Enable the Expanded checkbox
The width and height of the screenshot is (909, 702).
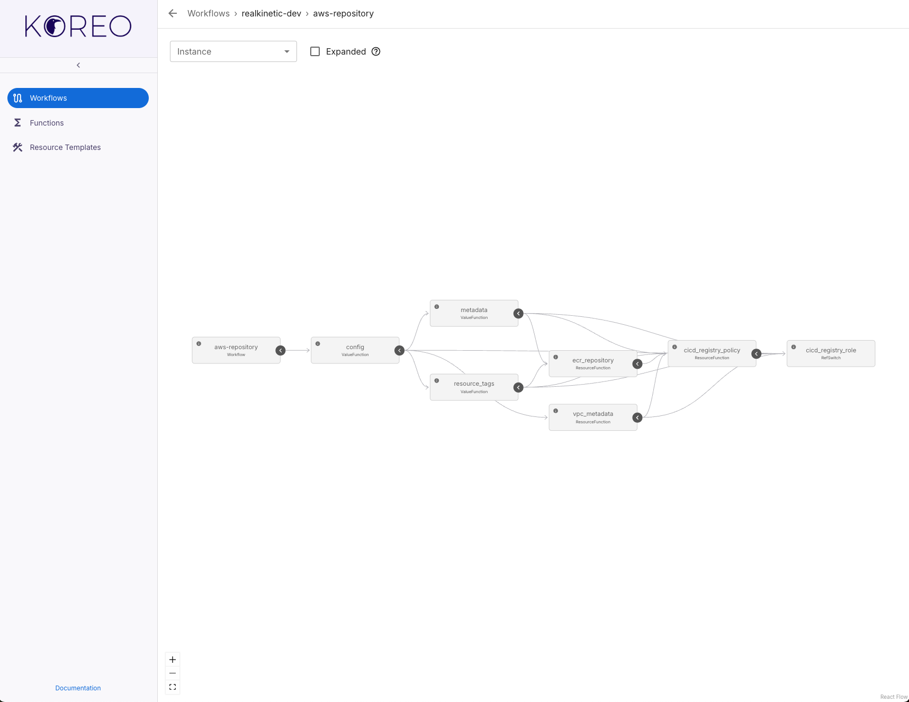tap(315, 51)
